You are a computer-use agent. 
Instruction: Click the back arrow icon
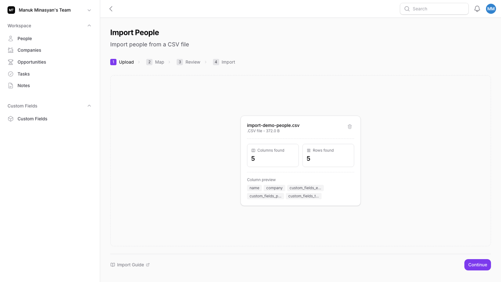(111, 9)
